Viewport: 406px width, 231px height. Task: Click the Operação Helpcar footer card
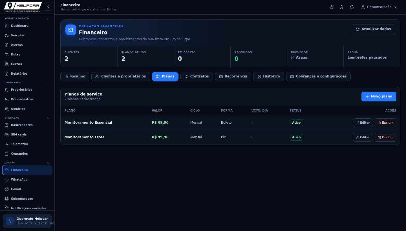27,221
